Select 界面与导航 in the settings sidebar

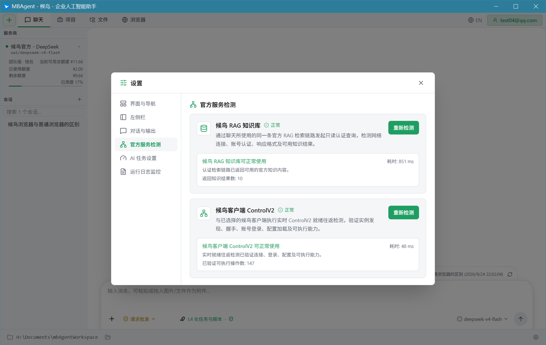146,104
